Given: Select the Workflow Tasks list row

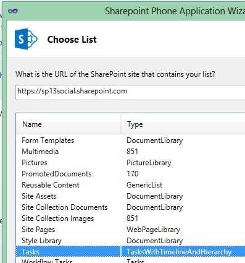Looking at the screenshot, I should point(130,261).
